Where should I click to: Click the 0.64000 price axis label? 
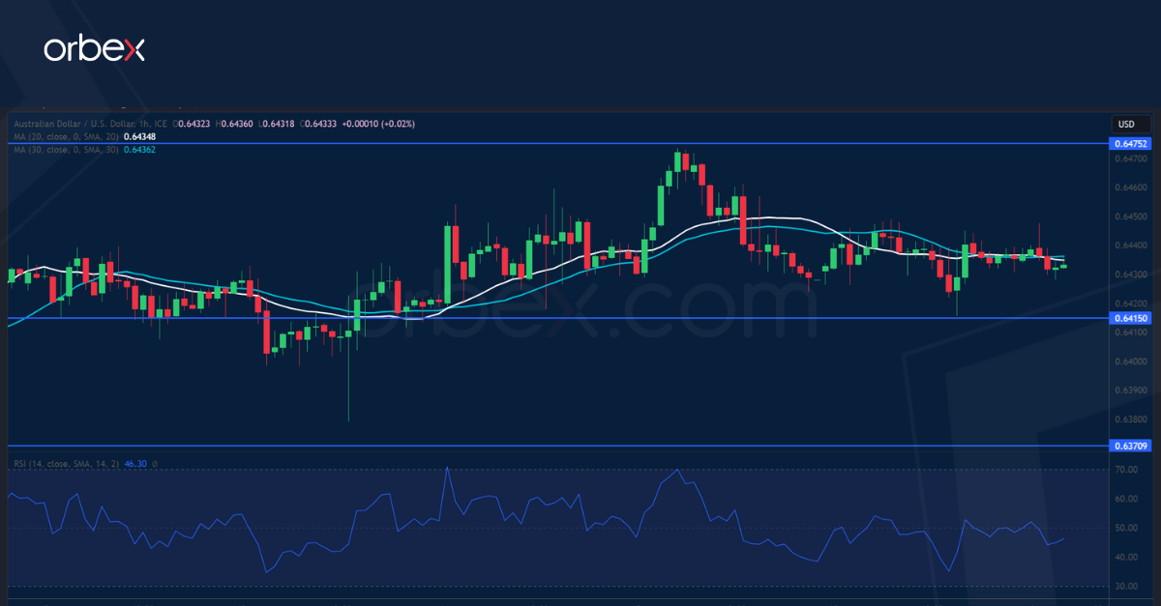coord(1130,361)
